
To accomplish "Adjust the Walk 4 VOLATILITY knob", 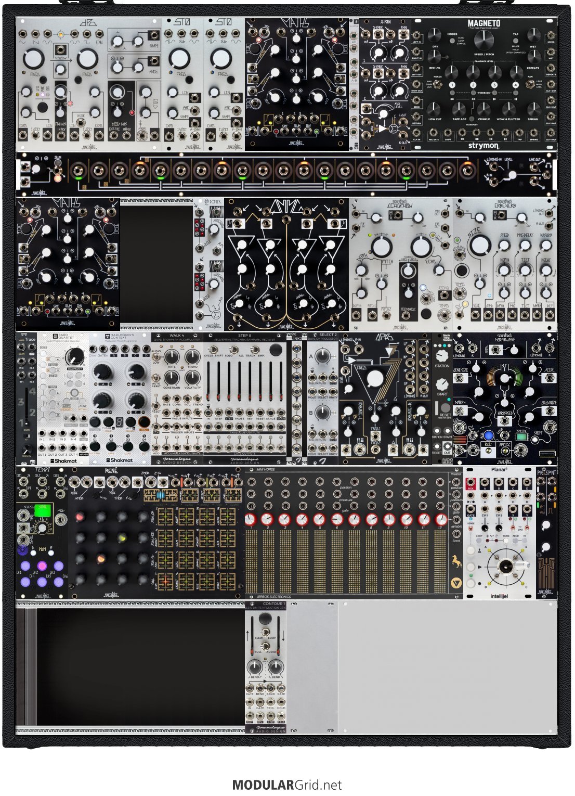I will click(192, 378).
